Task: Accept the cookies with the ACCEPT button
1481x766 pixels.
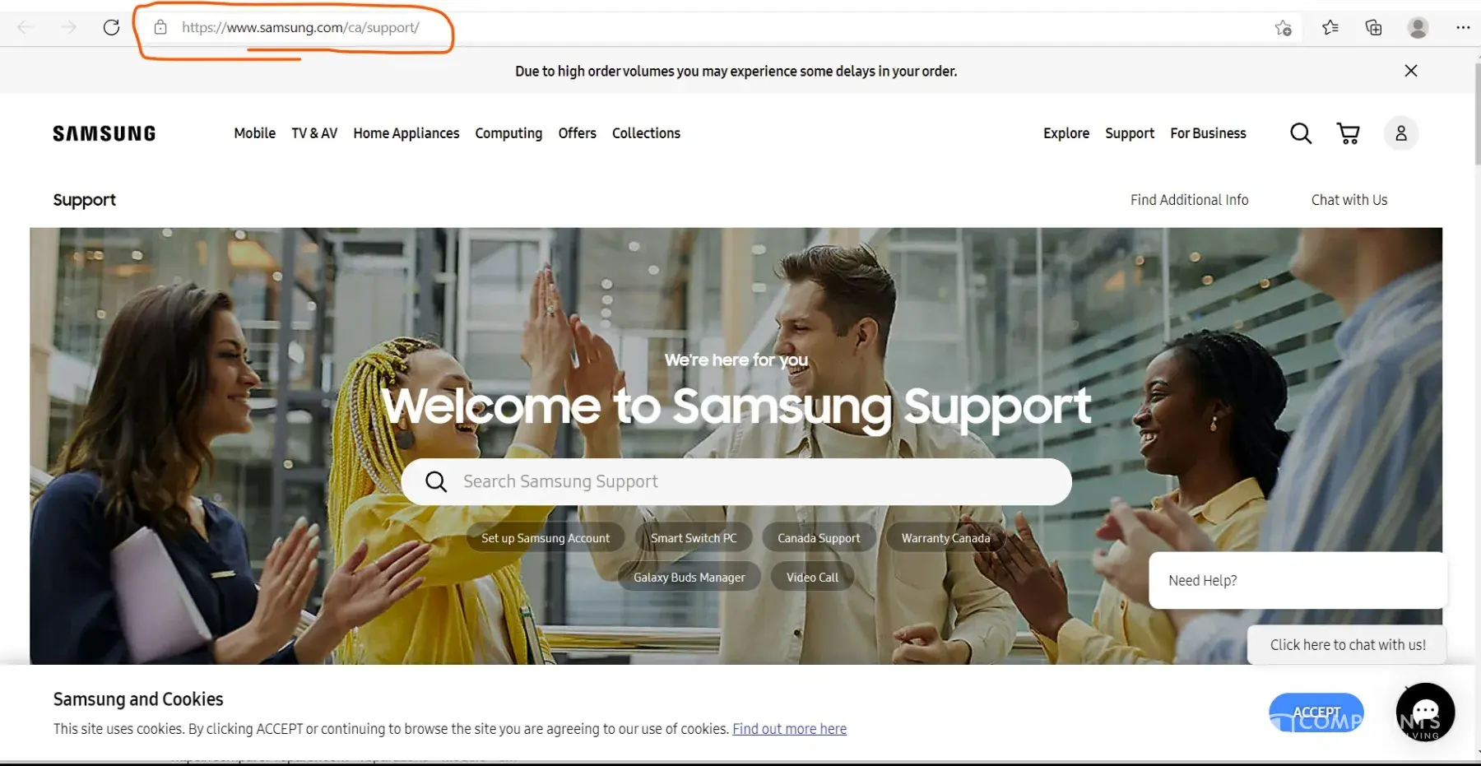Action: 1316,713
